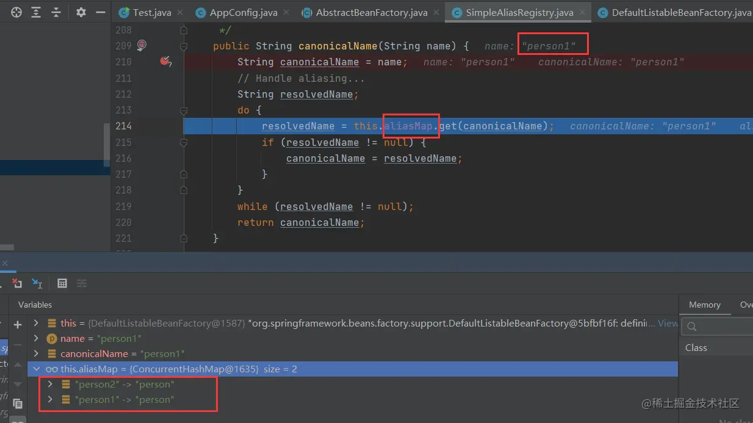Collapse the do block fold on line 213

(x=183, y=110)
